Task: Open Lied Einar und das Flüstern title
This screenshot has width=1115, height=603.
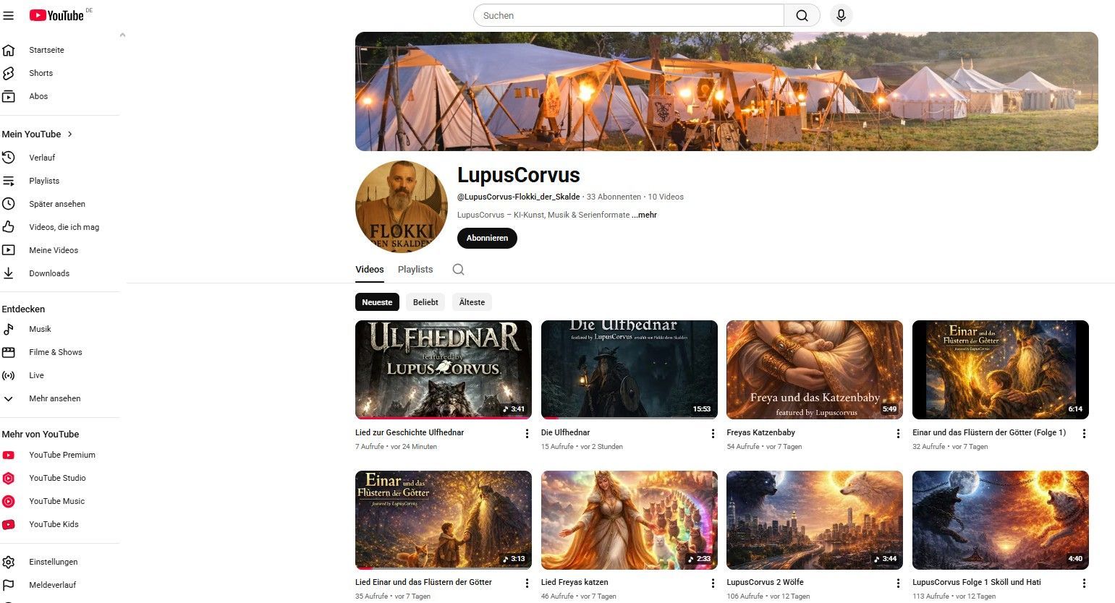Action: click(x=423, y=582)
